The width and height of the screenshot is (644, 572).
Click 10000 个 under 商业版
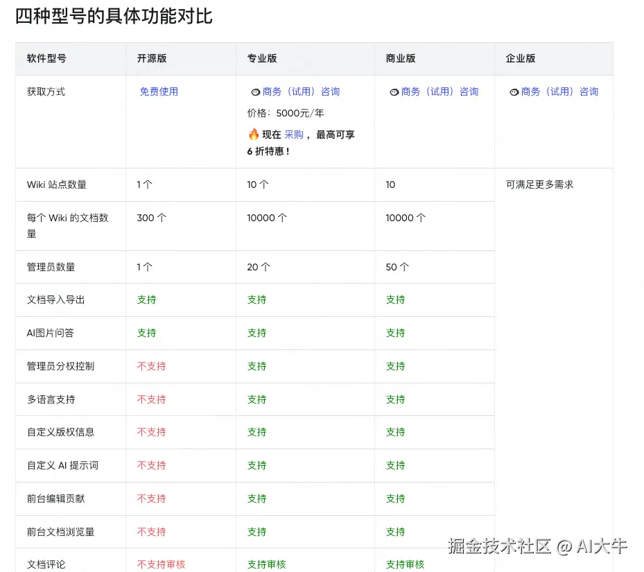pos(406,218)
